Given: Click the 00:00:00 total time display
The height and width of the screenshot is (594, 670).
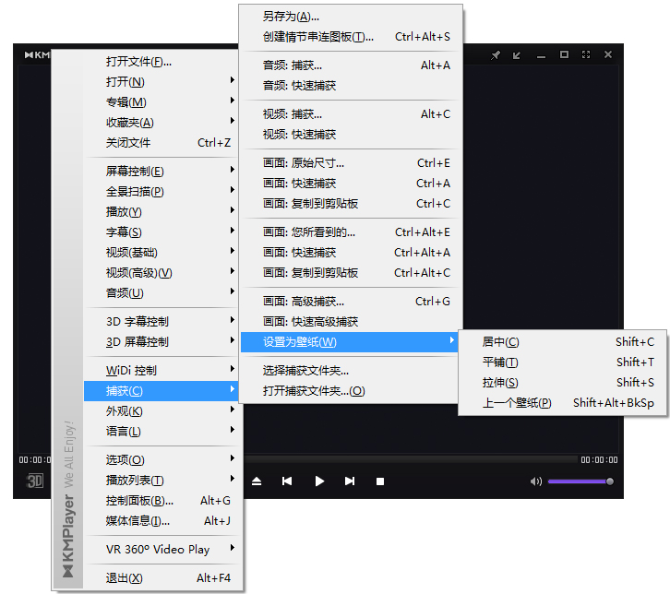Looking at the screenshot, I should [599, 460].
